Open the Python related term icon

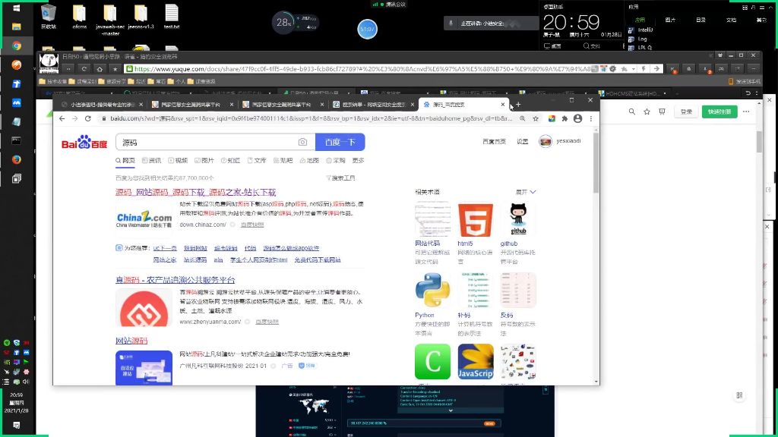432,291
